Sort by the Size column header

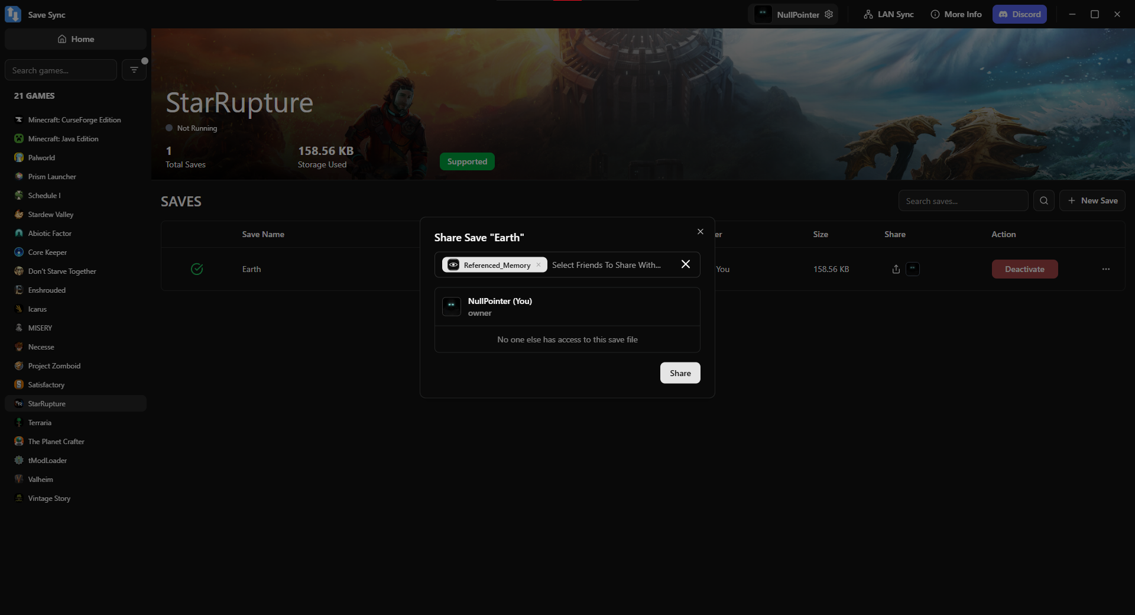(821, 234)
